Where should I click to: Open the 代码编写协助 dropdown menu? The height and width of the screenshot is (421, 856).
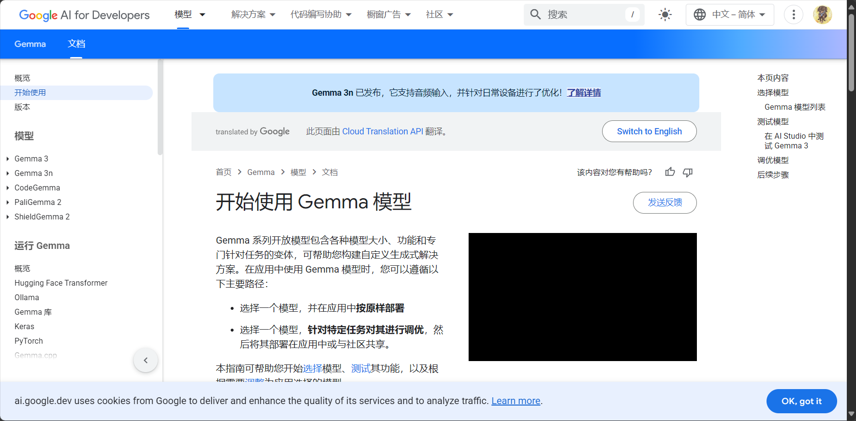point(321,15)
